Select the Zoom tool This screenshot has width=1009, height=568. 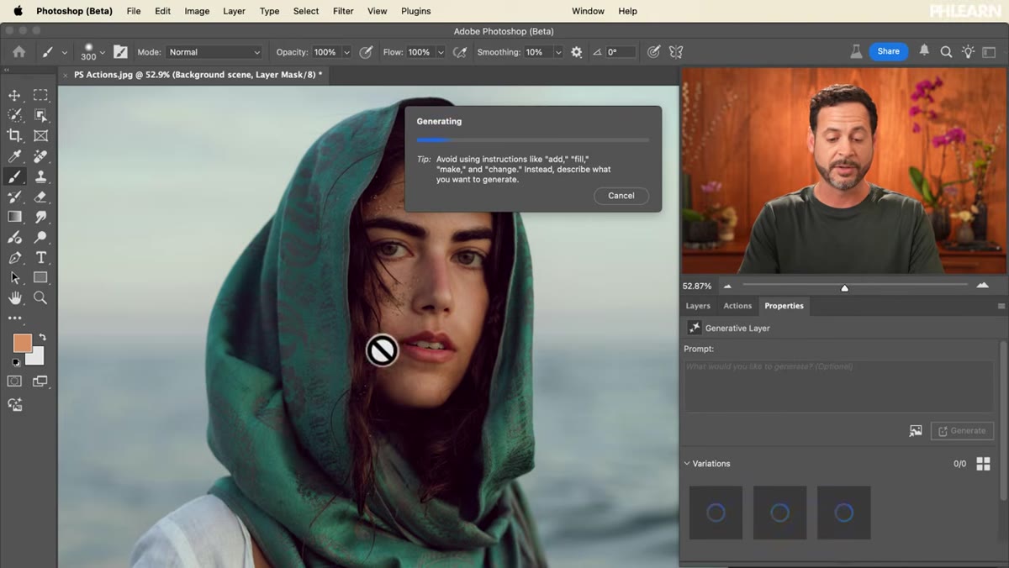(x=40, y=297)
